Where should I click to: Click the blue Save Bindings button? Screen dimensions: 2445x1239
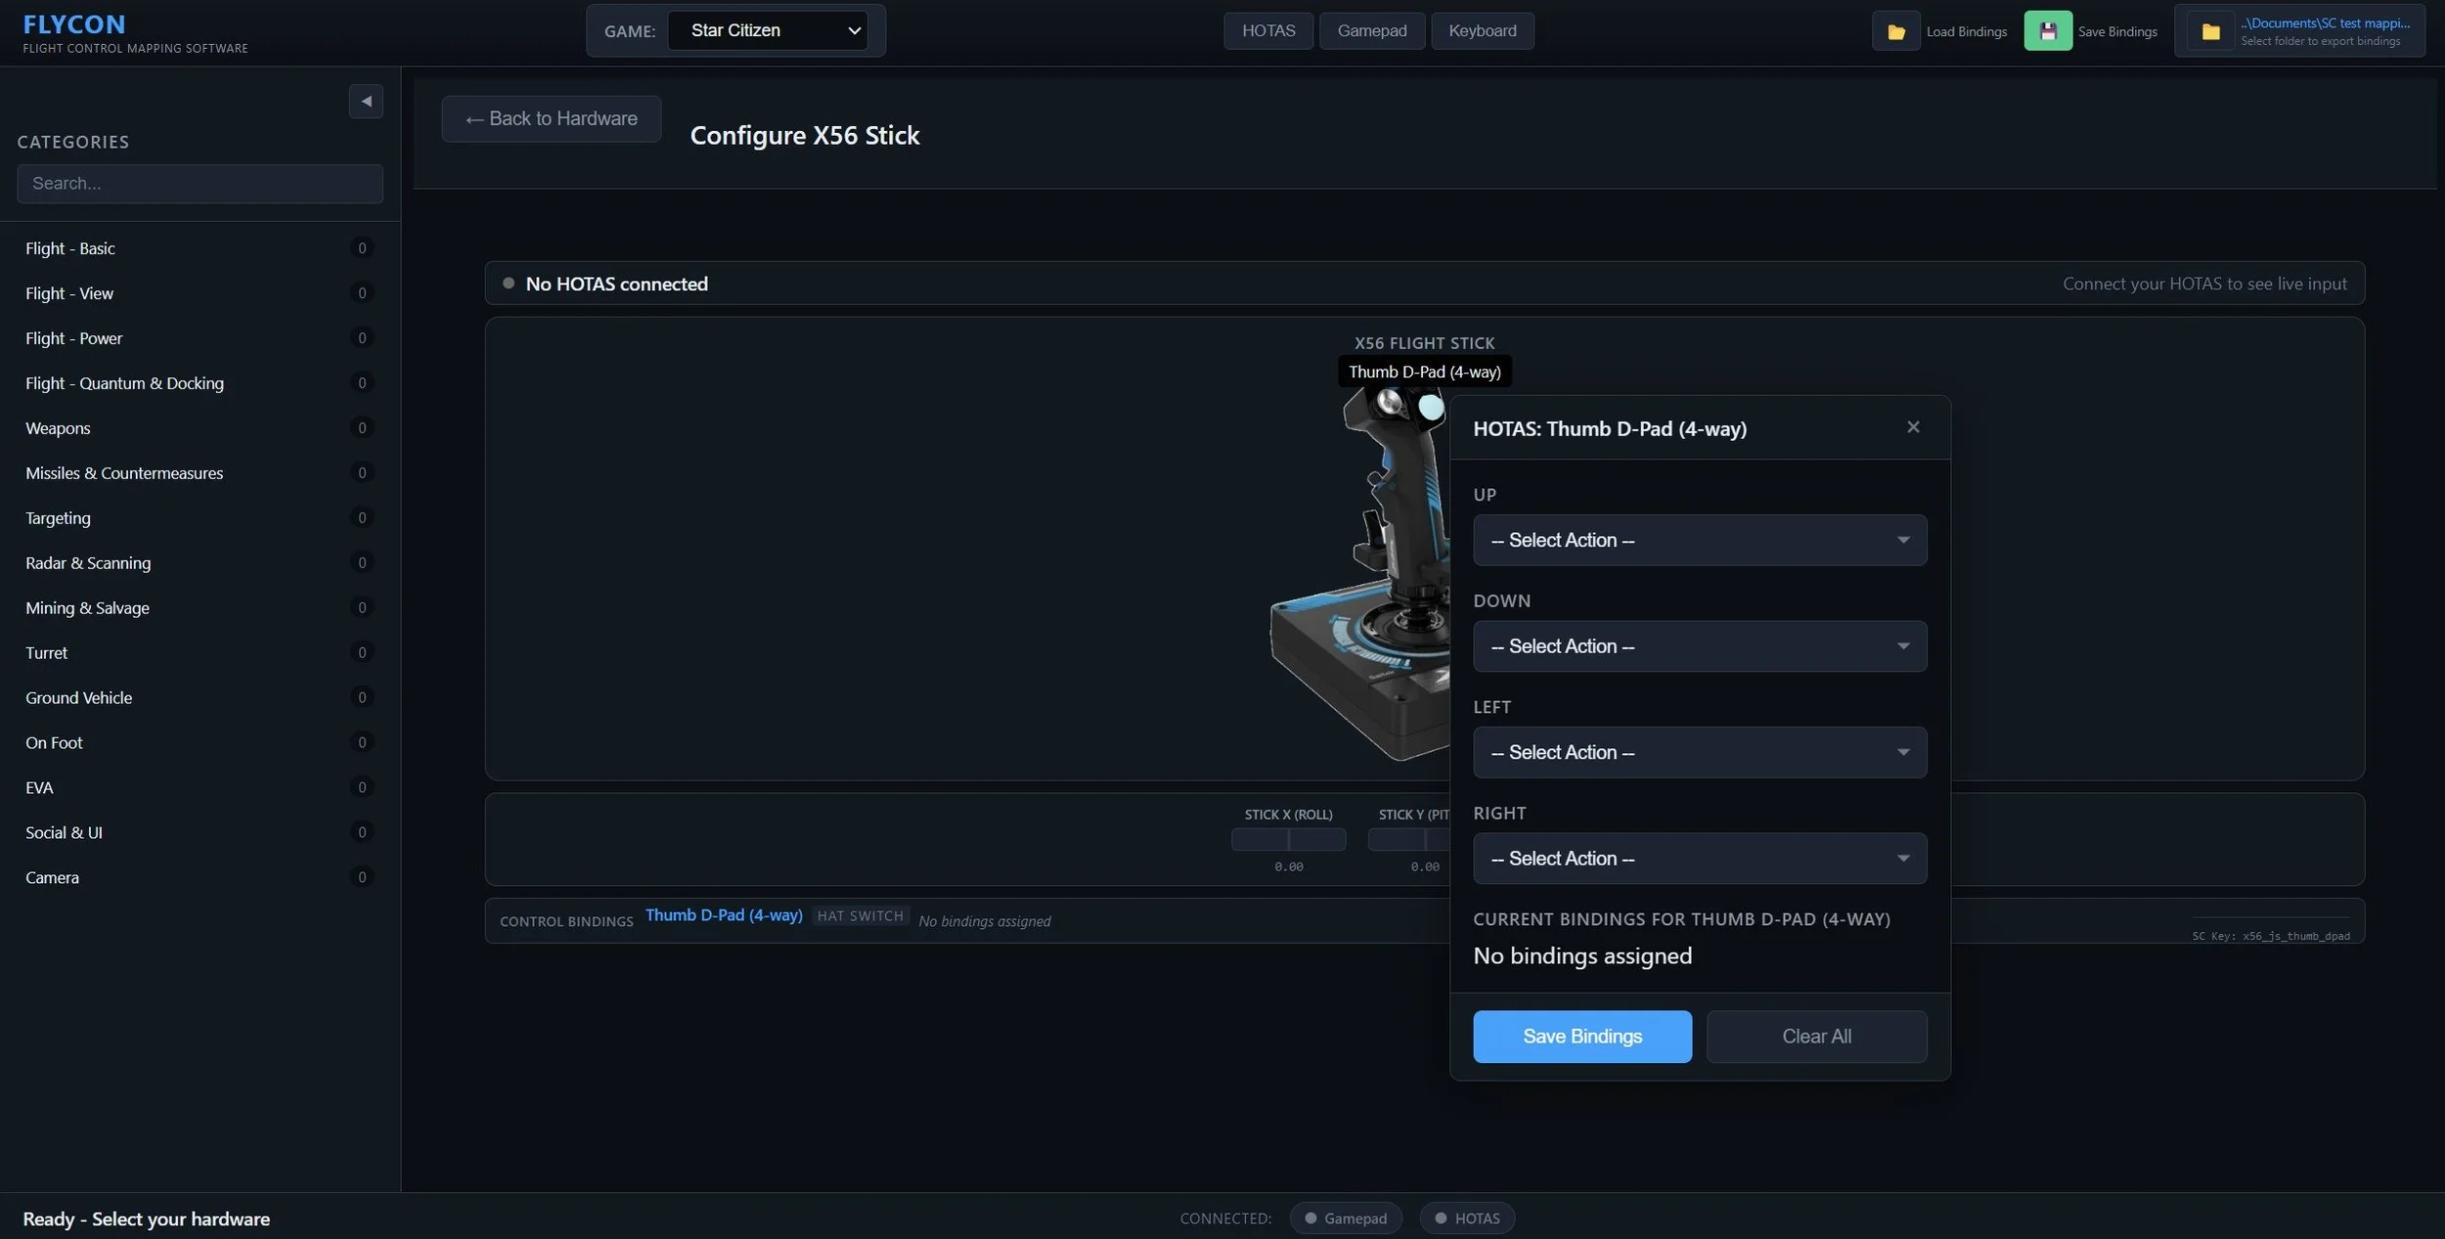[x=1581, y=1037]
